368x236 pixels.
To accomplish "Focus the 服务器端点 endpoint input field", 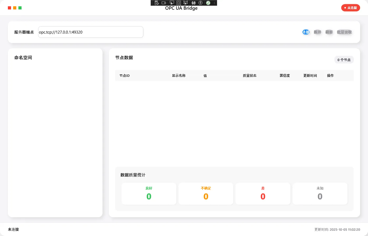I will [90, 32].
